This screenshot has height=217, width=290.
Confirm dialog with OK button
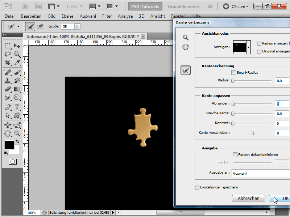click(x=279, y=198)
